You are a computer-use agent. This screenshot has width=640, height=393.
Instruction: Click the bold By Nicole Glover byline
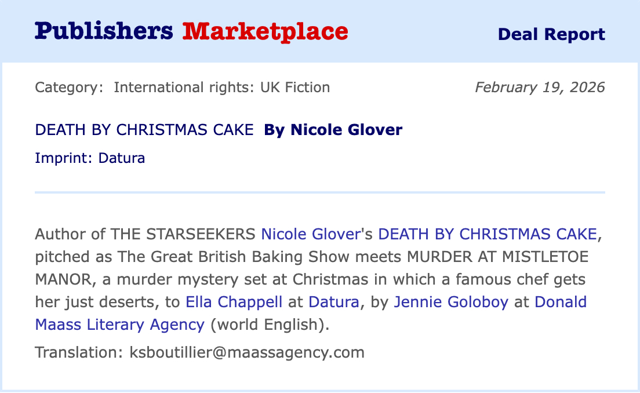[333, 130]
